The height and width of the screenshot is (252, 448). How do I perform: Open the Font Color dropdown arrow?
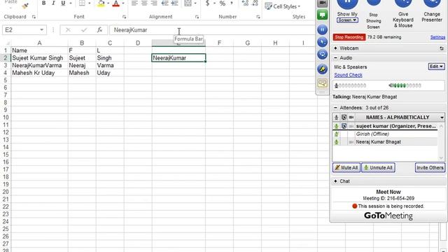click(123, 3)
